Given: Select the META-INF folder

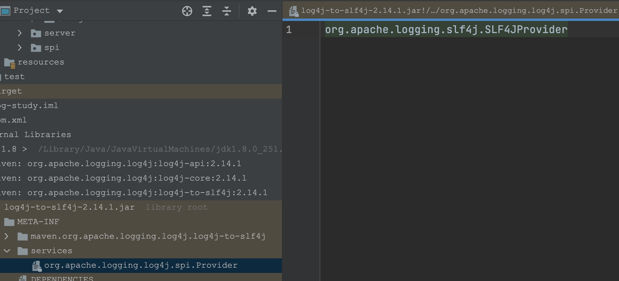Looking at the screenshot, I should (x=141, y=222).
